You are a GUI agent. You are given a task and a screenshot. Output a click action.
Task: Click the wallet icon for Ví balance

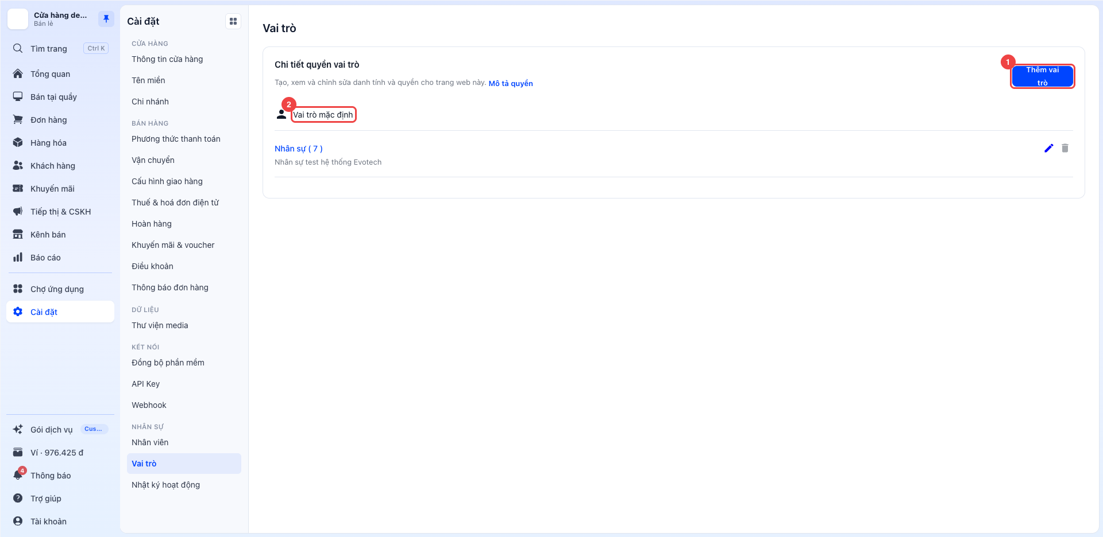pyautogui.click(x=18, y=452)
